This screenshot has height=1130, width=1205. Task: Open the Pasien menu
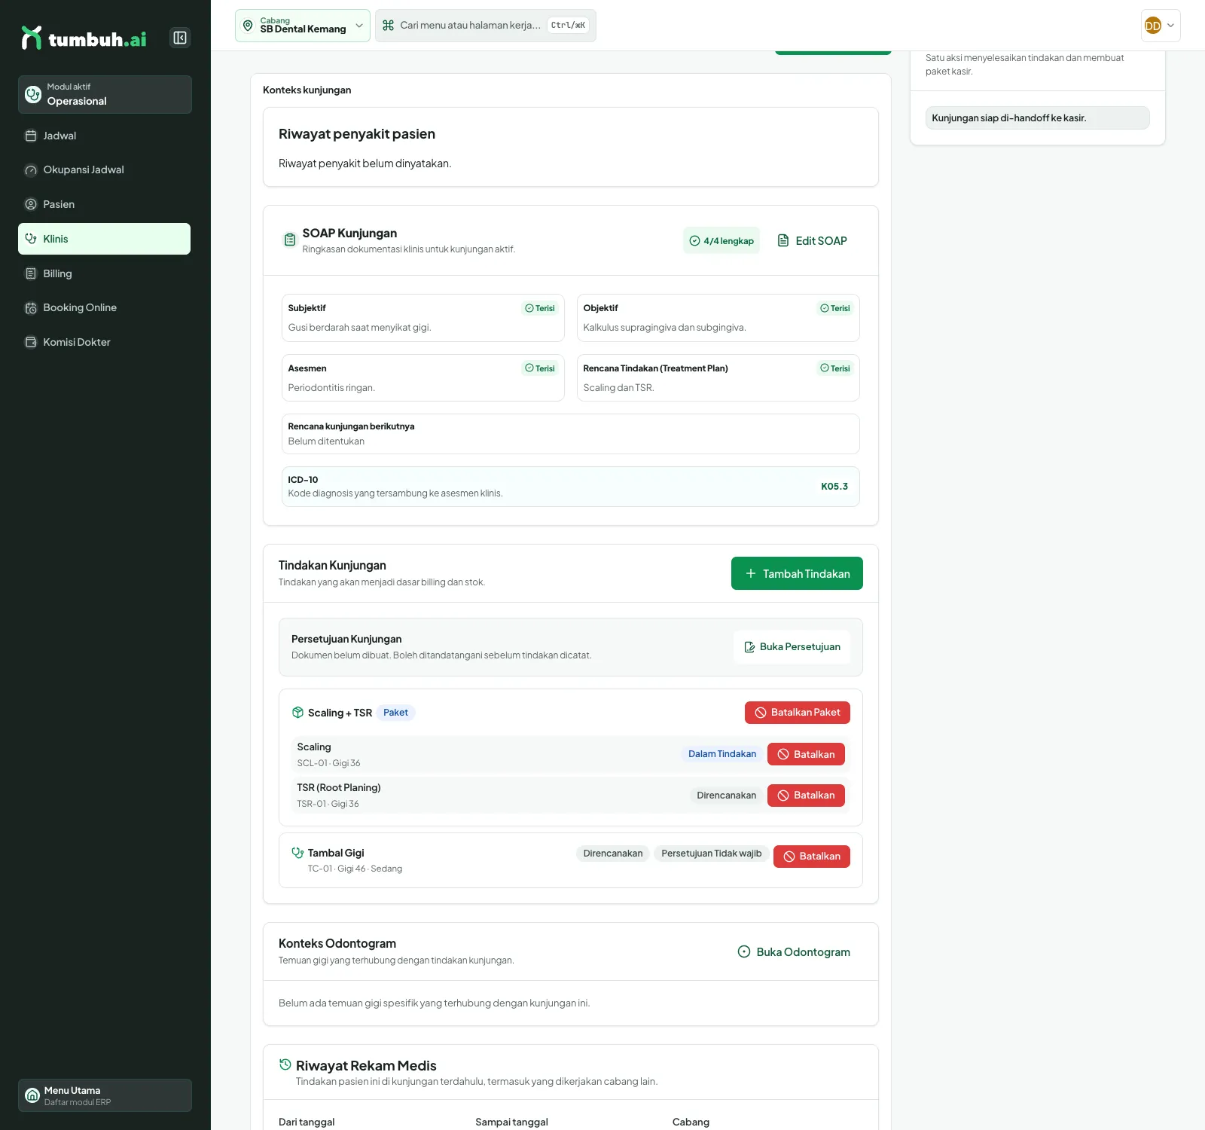pyautogui.click(x=104, y=204)
